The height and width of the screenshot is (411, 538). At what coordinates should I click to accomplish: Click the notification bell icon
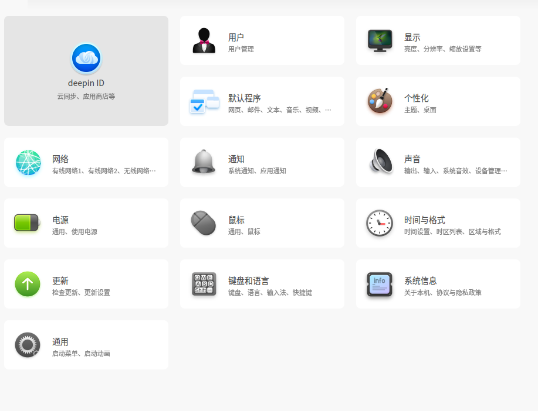tap(204, 162)
